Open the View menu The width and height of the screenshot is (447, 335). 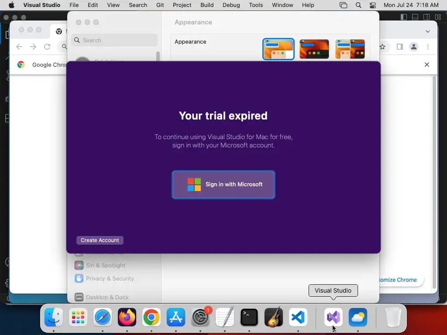click(113, 5)
